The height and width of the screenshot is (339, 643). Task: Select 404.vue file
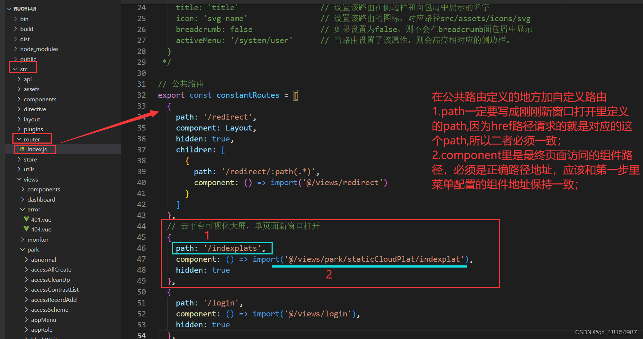coord(41,229)
